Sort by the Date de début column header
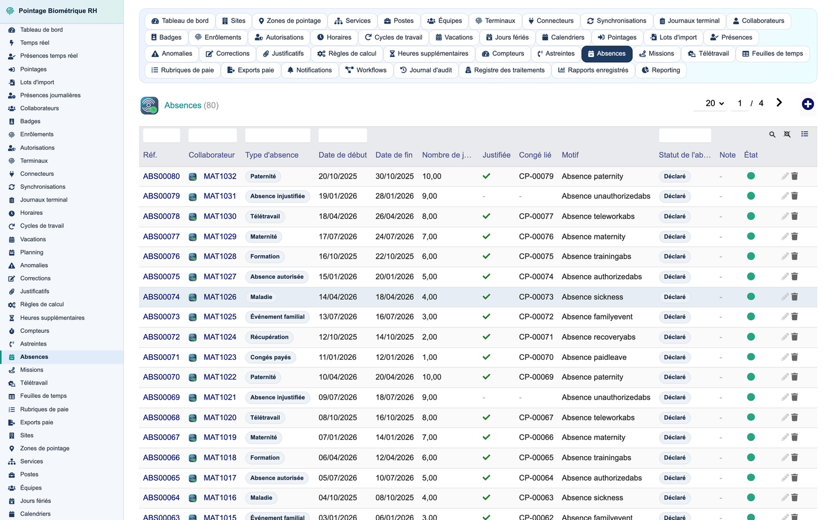This screenshot has width=833, height=520. (343, 155)
